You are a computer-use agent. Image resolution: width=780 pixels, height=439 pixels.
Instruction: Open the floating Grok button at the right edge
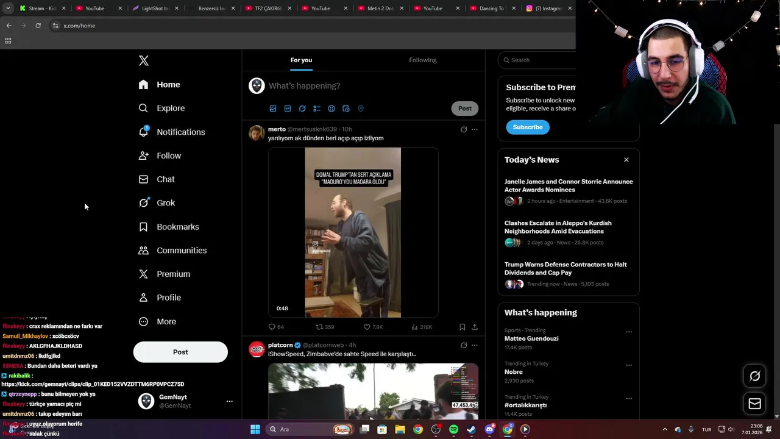pyautogui.click(x=754, y=376)
